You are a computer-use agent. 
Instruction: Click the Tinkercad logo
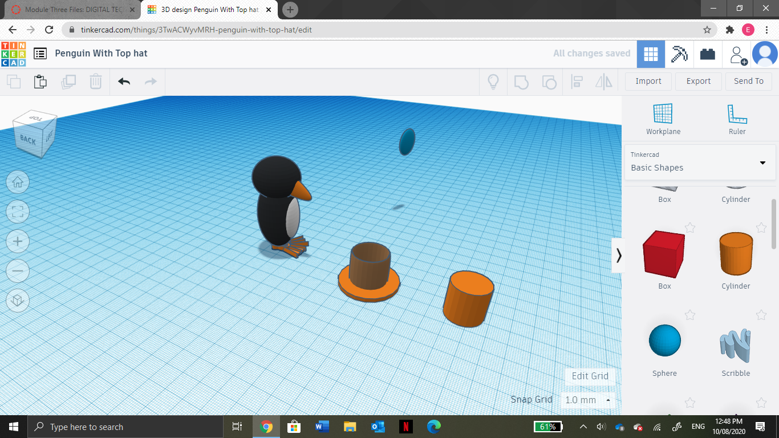tap(13, 54)
